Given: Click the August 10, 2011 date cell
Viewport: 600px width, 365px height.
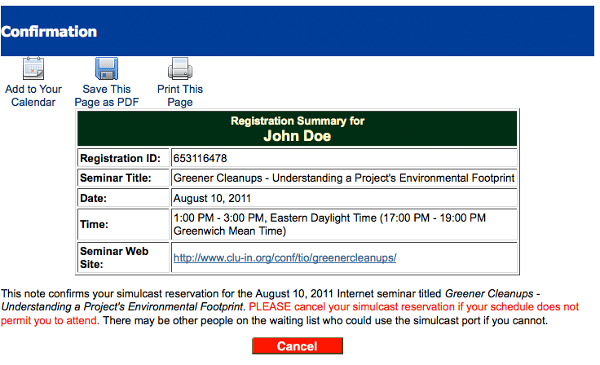Looking at the screenshot, I should click(x=344, y=198).
